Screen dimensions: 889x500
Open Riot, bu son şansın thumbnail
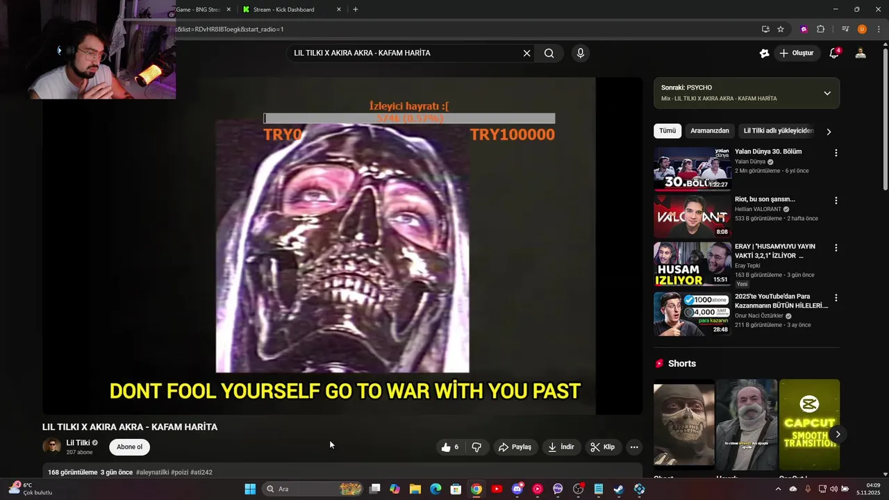click(692, 216)
